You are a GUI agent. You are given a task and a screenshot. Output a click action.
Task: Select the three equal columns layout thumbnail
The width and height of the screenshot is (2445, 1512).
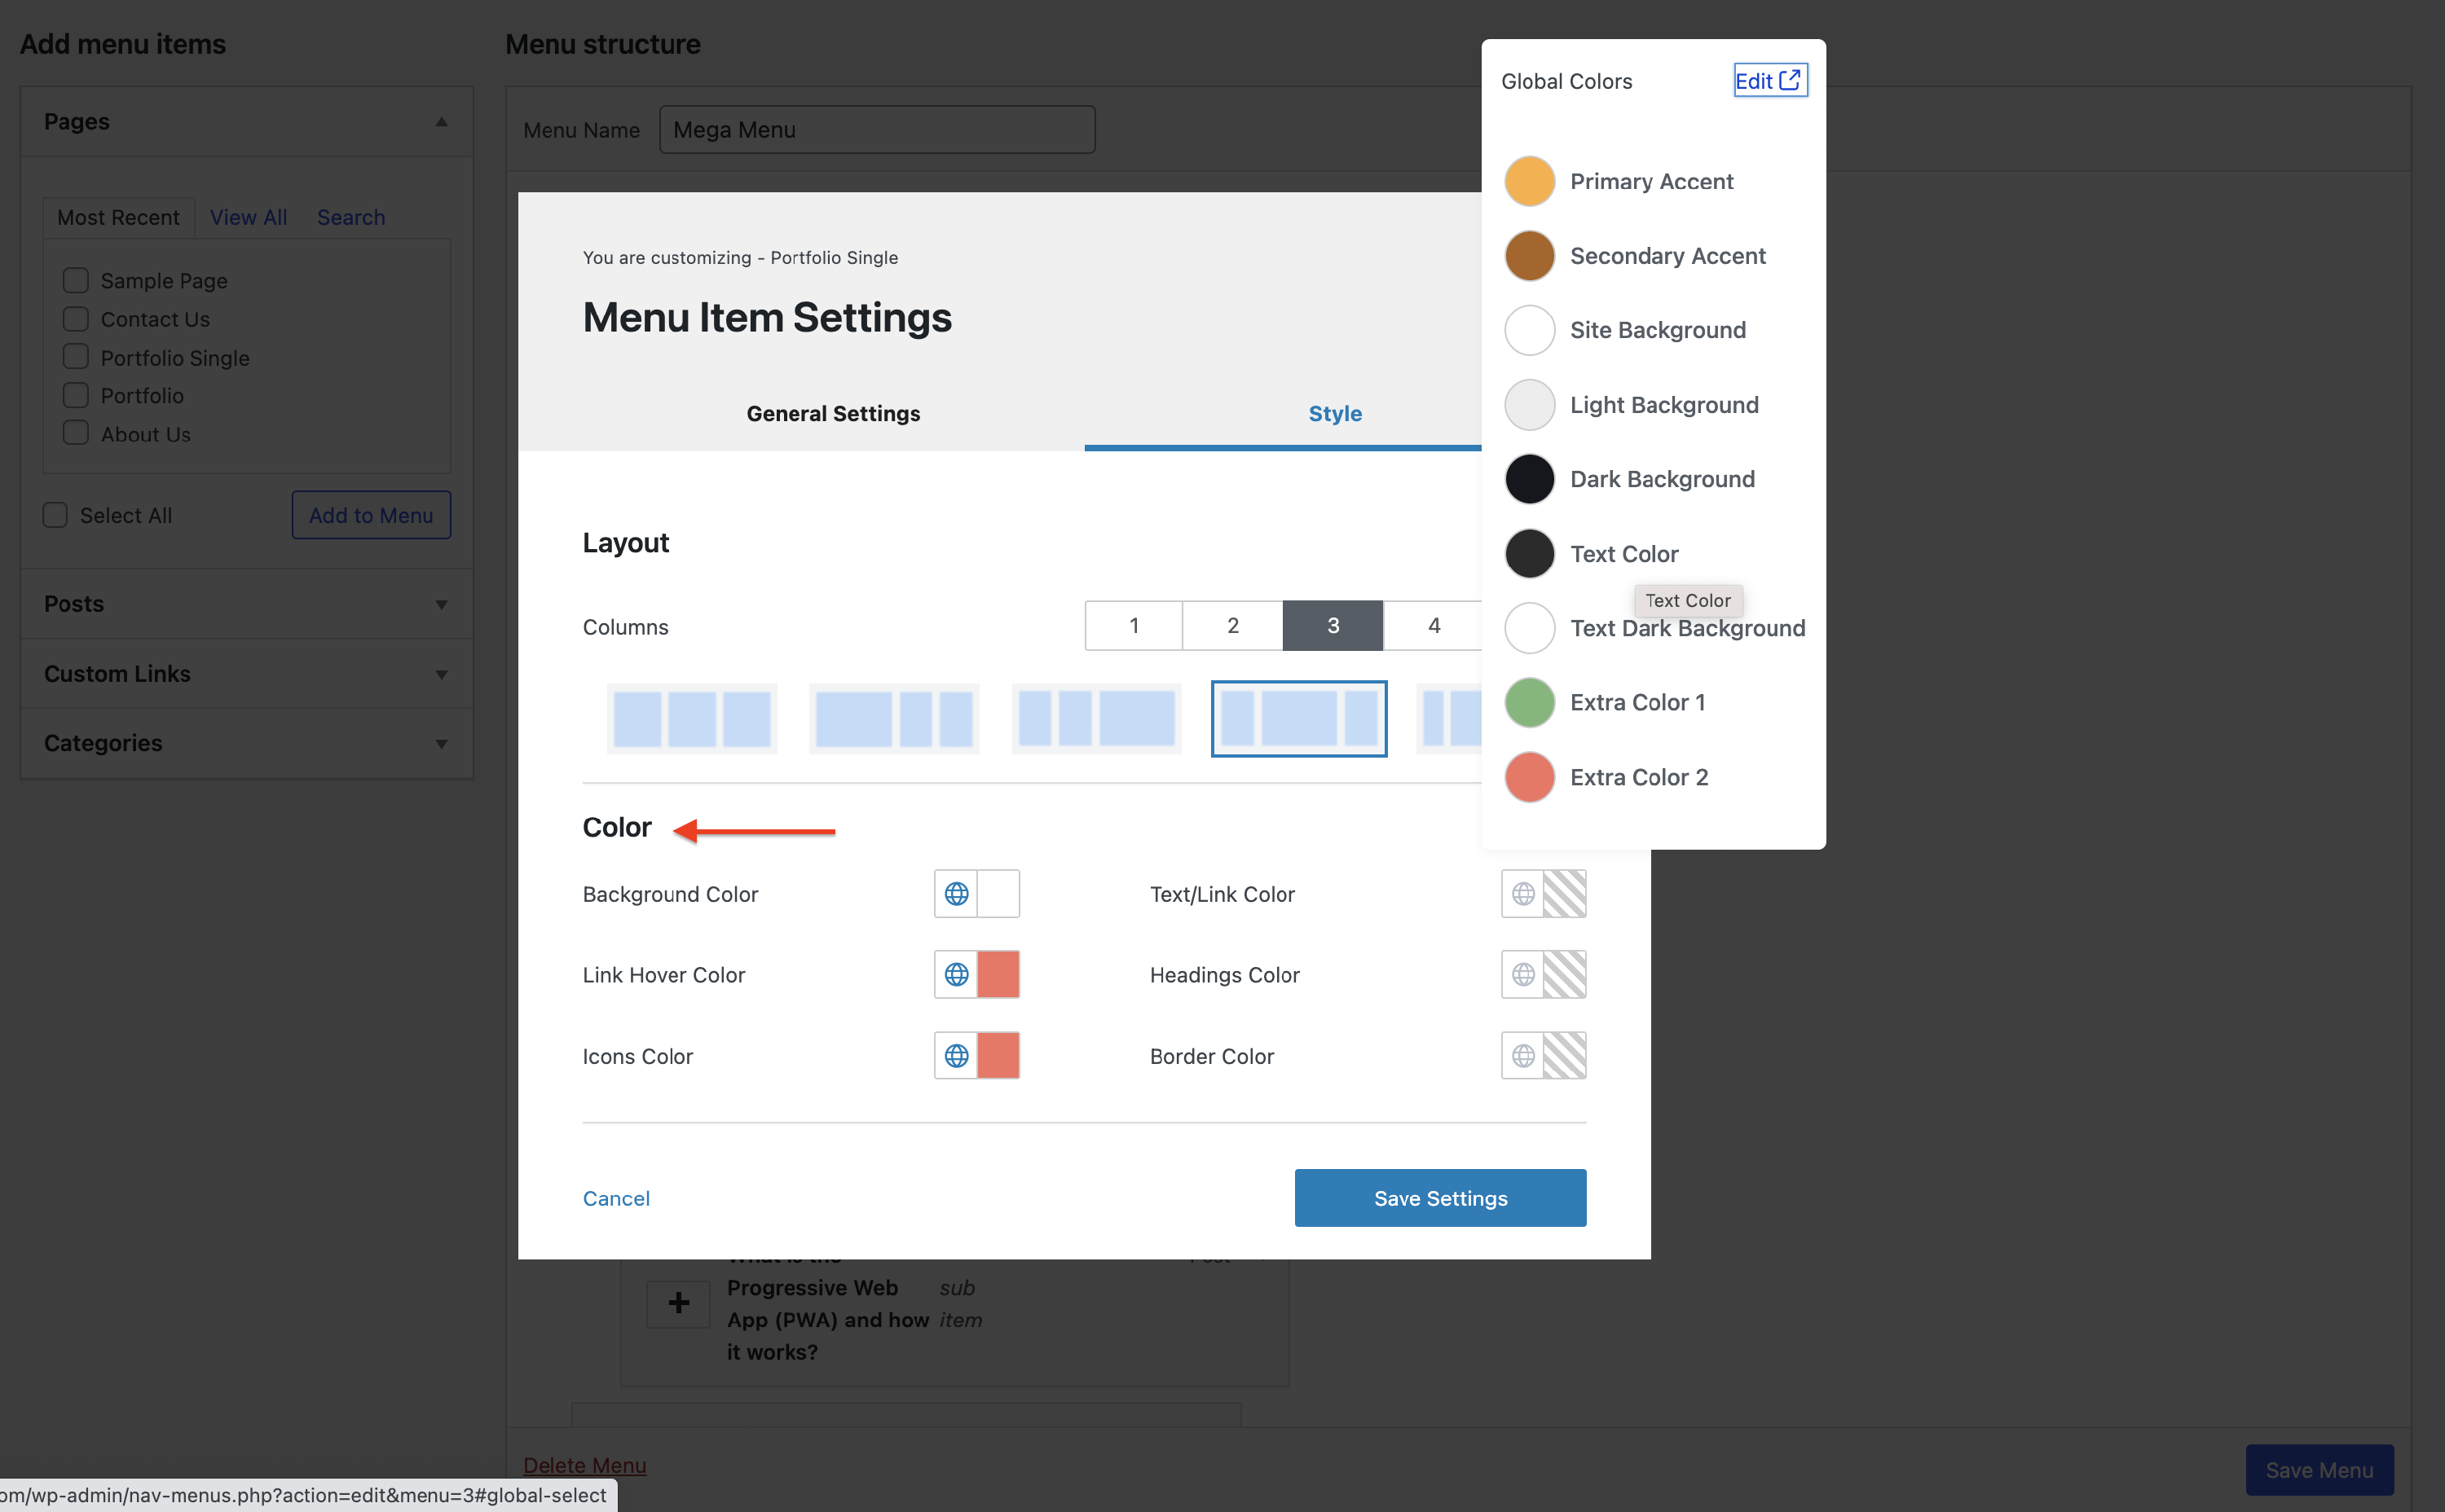pos(691,719)
